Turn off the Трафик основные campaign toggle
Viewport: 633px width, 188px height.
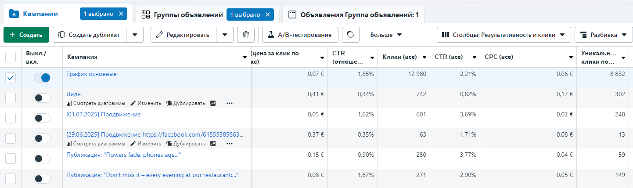(x=42, y=78)
